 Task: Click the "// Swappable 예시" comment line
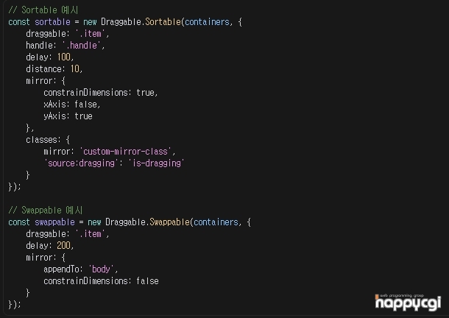tap(46, 211)
